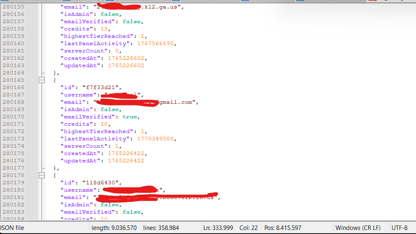
Task: Click the serverCount value 1 on line 280174
Action: pos(117,146)
